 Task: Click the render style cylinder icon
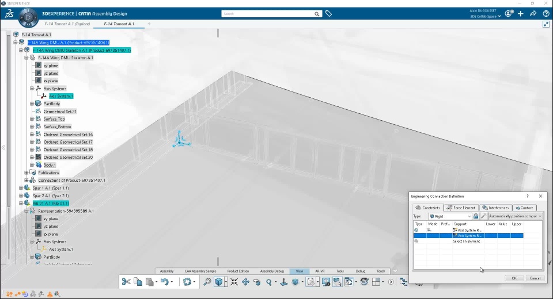tap(310, 282)
